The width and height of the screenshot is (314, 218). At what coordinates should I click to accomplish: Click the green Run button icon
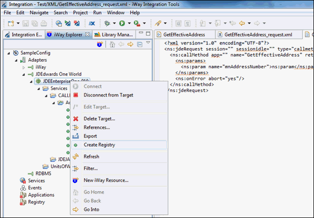(x=122, y=23)
